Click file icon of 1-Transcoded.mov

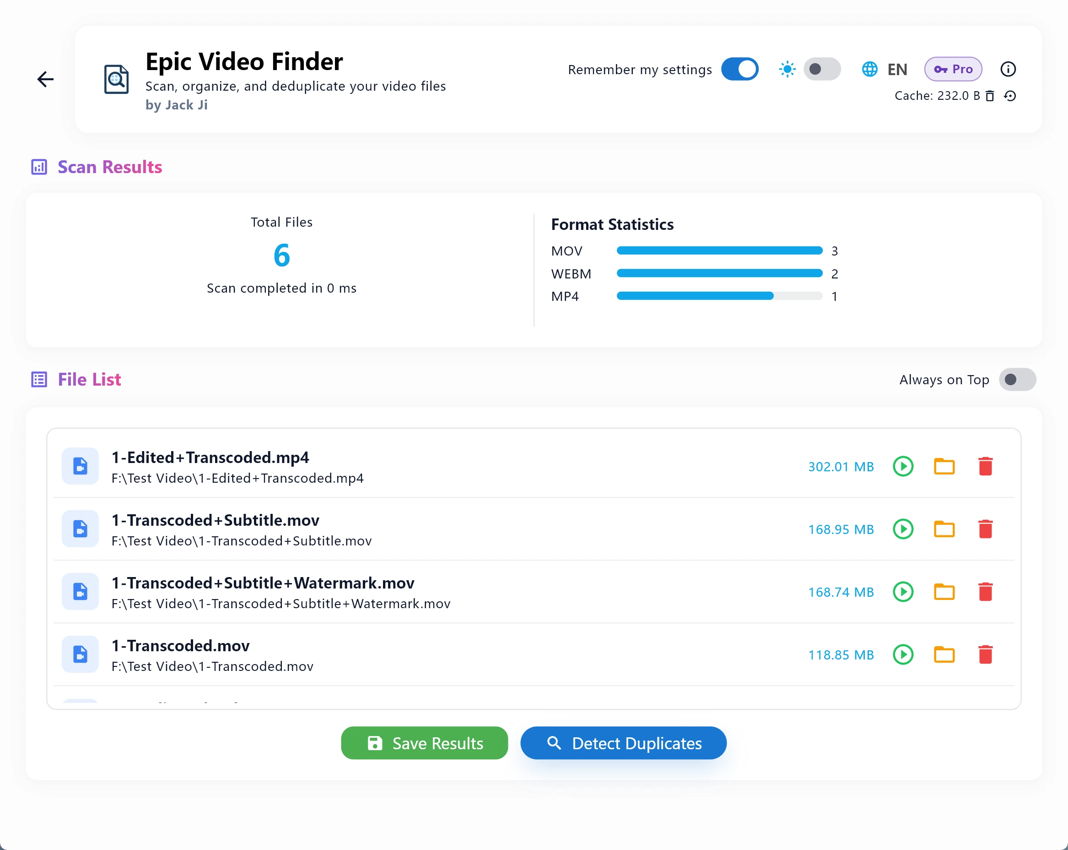(80, 654)
